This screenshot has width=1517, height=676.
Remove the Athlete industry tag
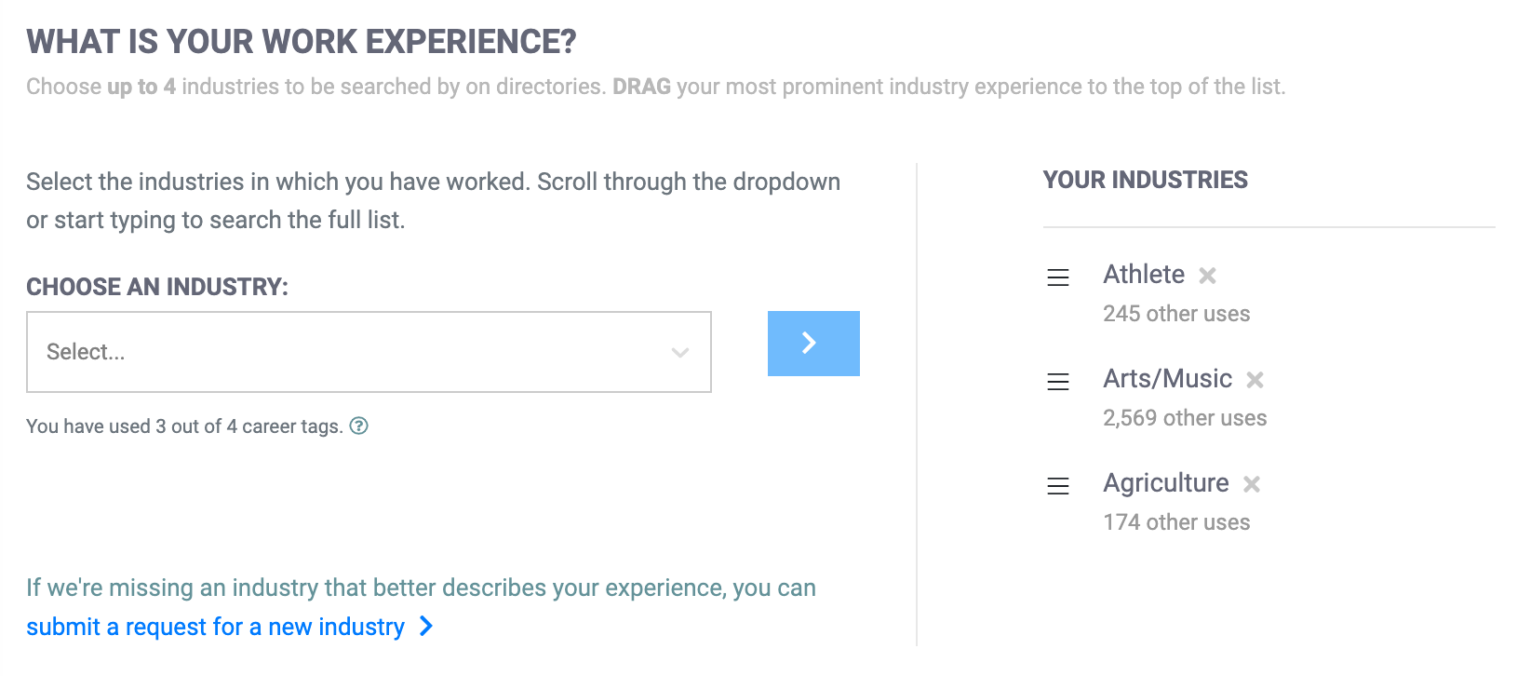point(1207,276)
